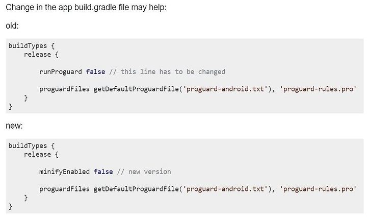367x219 pixels.
Task: Click the '// new version' comment
Action: (144, 172)
